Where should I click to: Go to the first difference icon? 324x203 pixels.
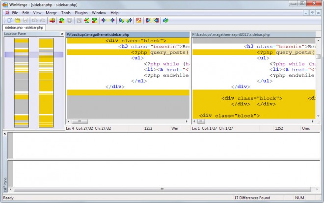click(x=78, y=20)
